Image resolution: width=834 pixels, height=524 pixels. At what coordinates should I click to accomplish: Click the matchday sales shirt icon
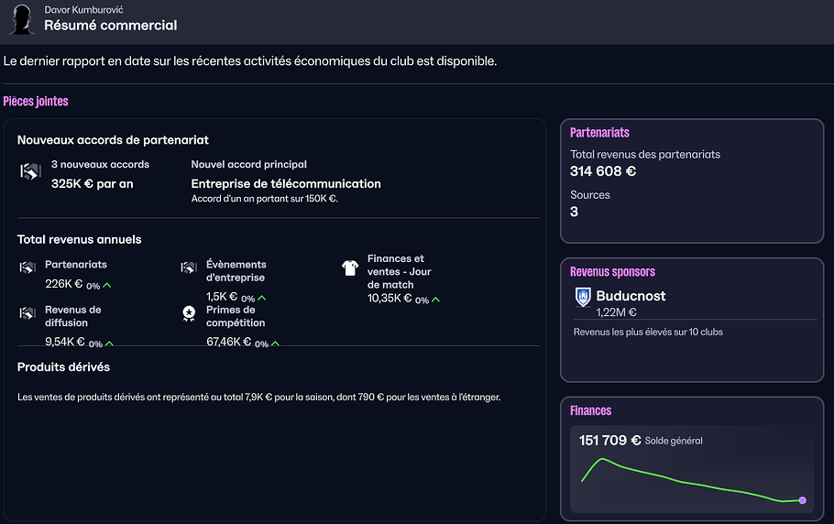[x=350, y=267]
